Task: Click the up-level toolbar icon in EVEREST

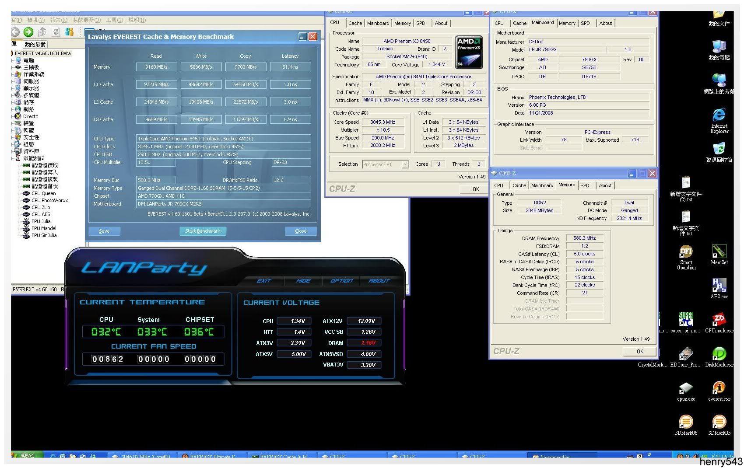Action: tap(42, 32)
